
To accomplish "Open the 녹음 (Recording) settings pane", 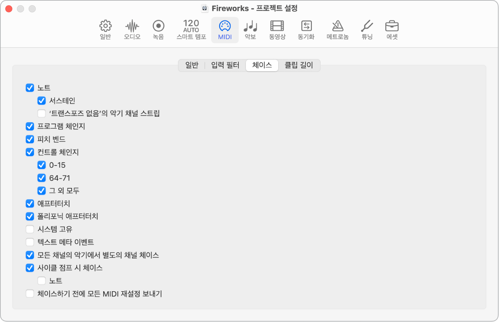I will coord(158,30).
